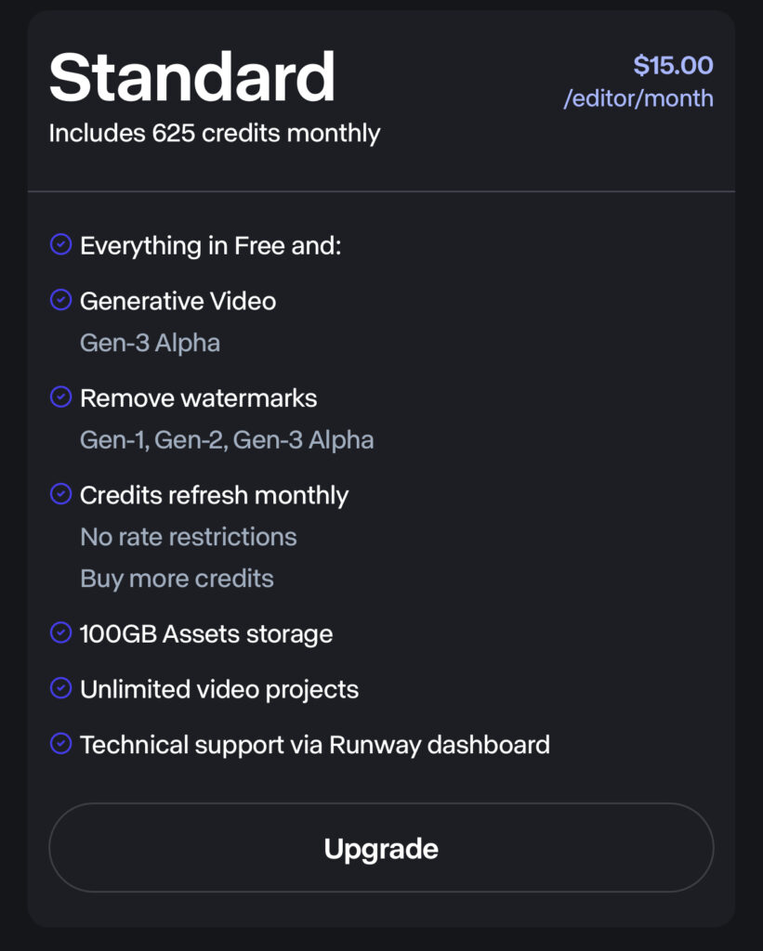Screen dimensions: 763x951
Task: Click checkmark icon next to Credits refresh monthly
Action: tap(60, 494)
